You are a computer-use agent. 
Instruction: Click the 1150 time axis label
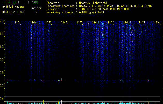157,22
